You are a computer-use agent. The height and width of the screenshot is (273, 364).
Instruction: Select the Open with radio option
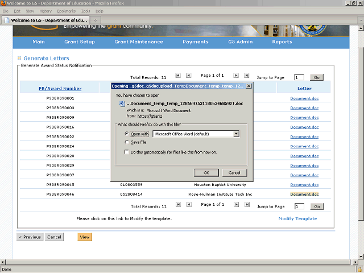127,134
